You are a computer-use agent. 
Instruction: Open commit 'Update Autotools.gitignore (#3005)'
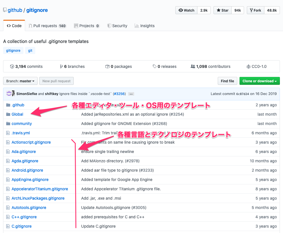[x=114, y=208]
